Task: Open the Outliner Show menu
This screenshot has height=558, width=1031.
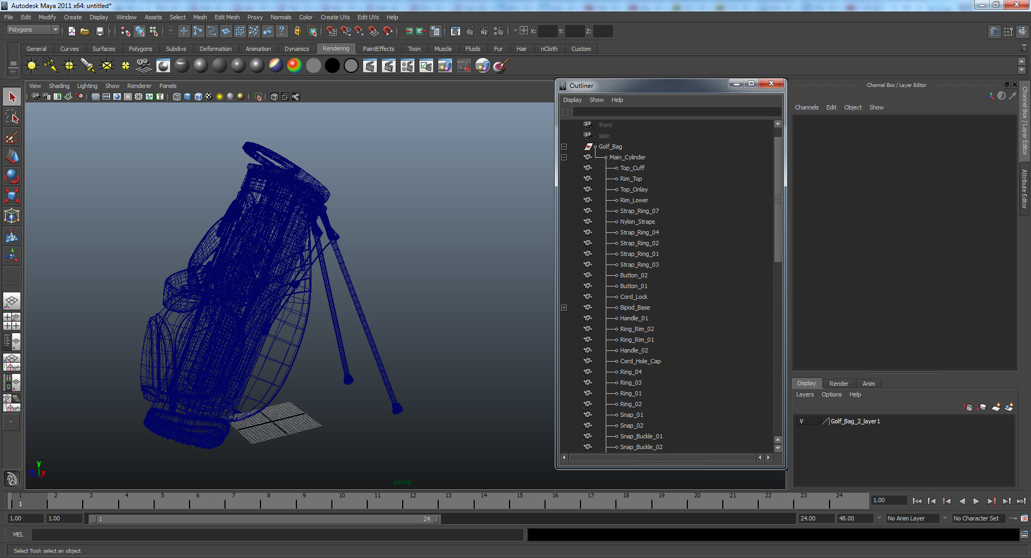Action: tap(597, 100)
